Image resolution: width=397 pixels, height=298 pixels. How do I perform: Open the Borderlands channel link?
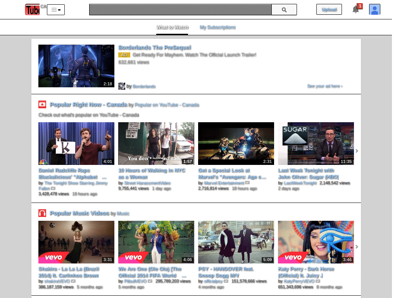(144, 87)
